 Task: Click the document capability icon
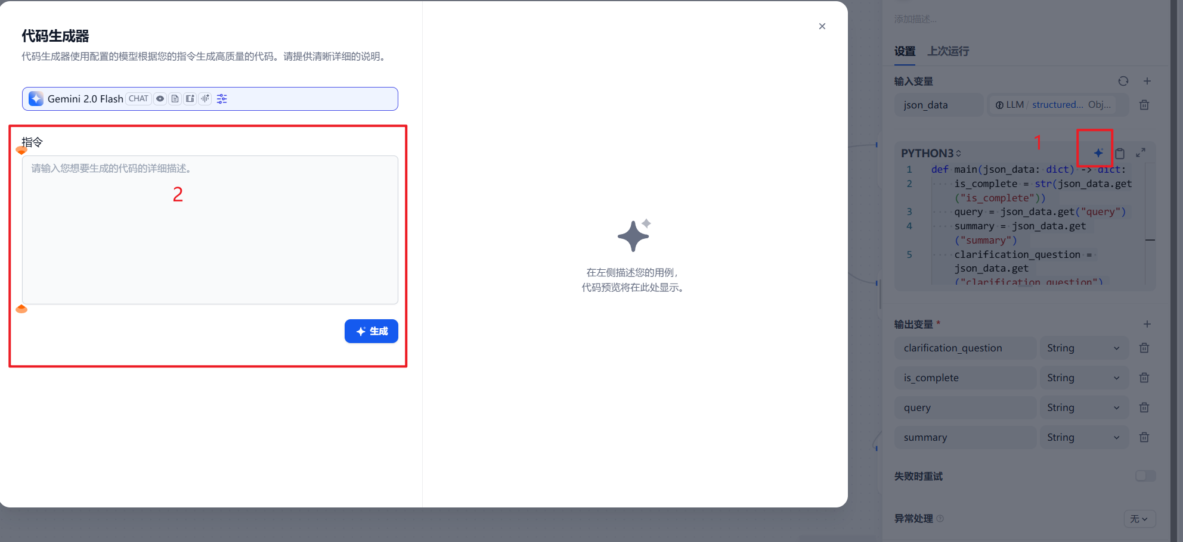[x=175, y=99]
